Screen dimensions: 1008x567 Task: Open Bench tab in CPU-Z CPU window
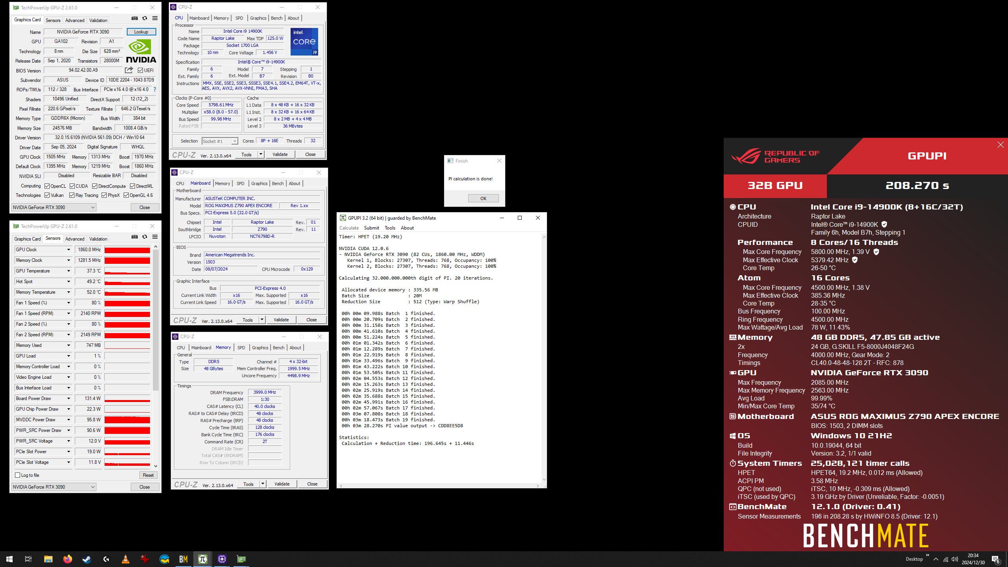tap(276, 18)
